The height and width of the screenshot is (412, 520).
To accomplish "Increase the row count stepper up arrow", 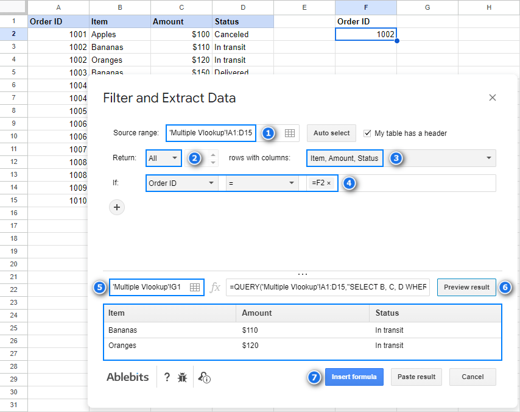I will point(213,154).
